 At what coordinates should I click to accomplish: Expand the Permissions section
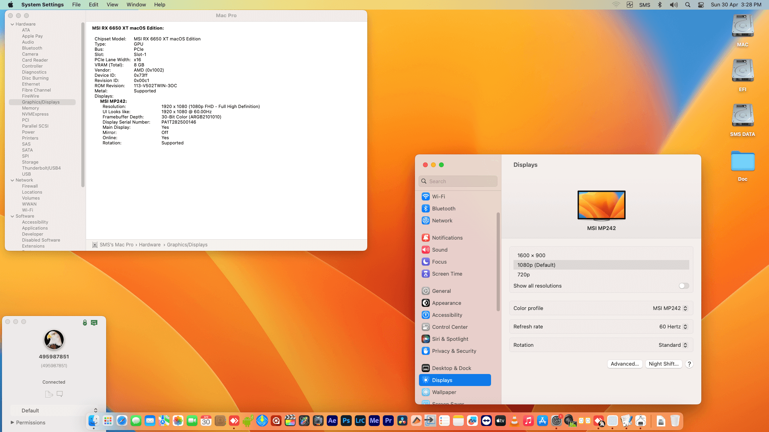click(12, 422)
